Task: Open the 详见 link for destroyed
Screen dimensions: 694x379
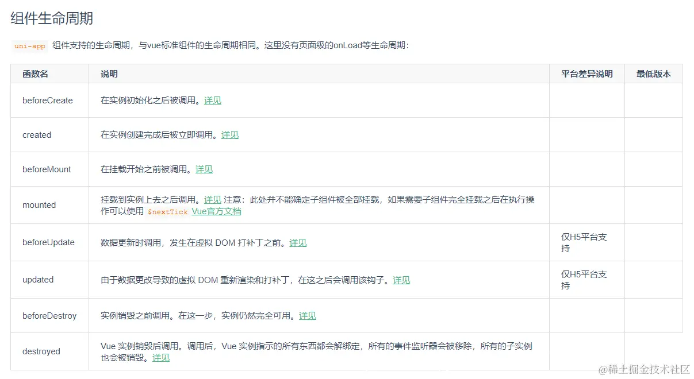Action: (160, 357)
